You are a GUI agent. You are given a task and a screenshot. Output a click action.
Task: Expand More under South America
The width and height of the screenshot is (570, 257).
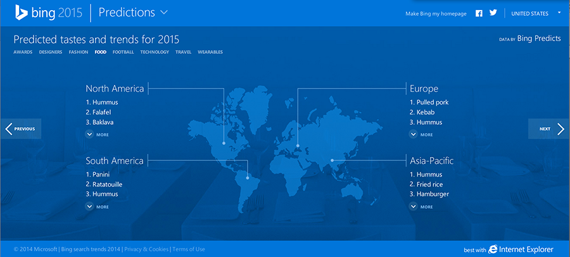pos(97,206)
